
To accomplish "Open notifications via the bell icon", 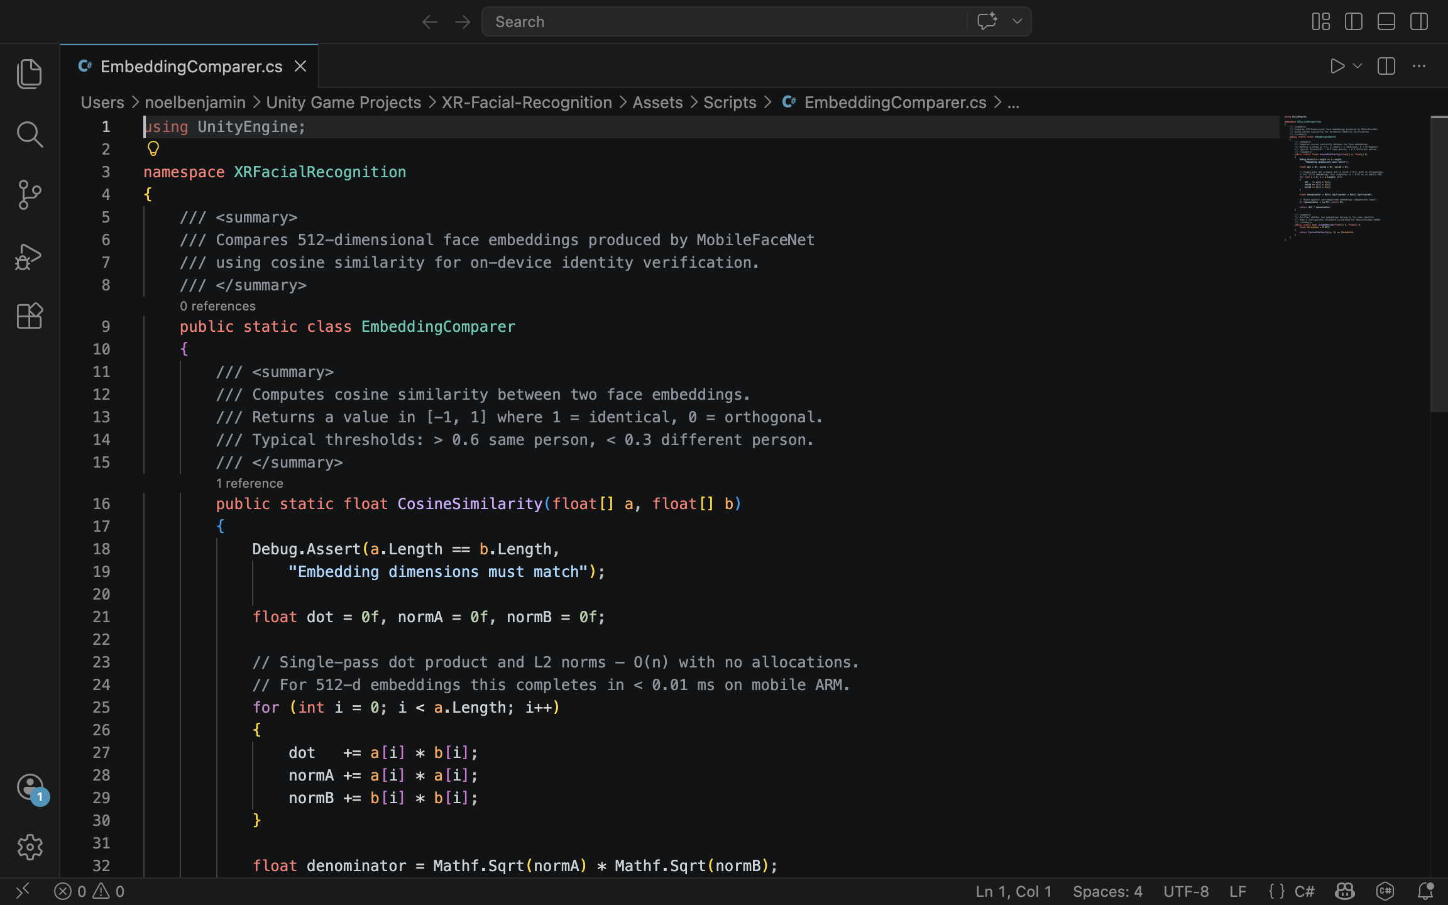I will (1425, 891).
